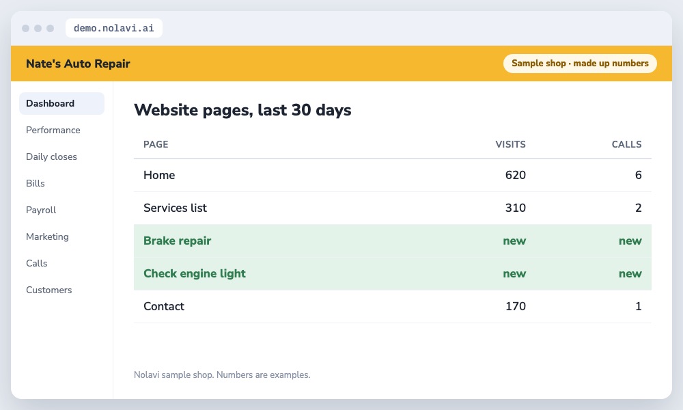
Task: Click Brake repair calls 'new' value
Action: [630, 241]
